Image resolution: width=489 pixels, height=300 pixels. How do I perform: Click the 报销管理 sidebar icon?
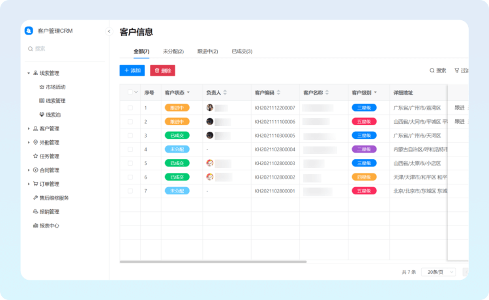pos(35,212)
